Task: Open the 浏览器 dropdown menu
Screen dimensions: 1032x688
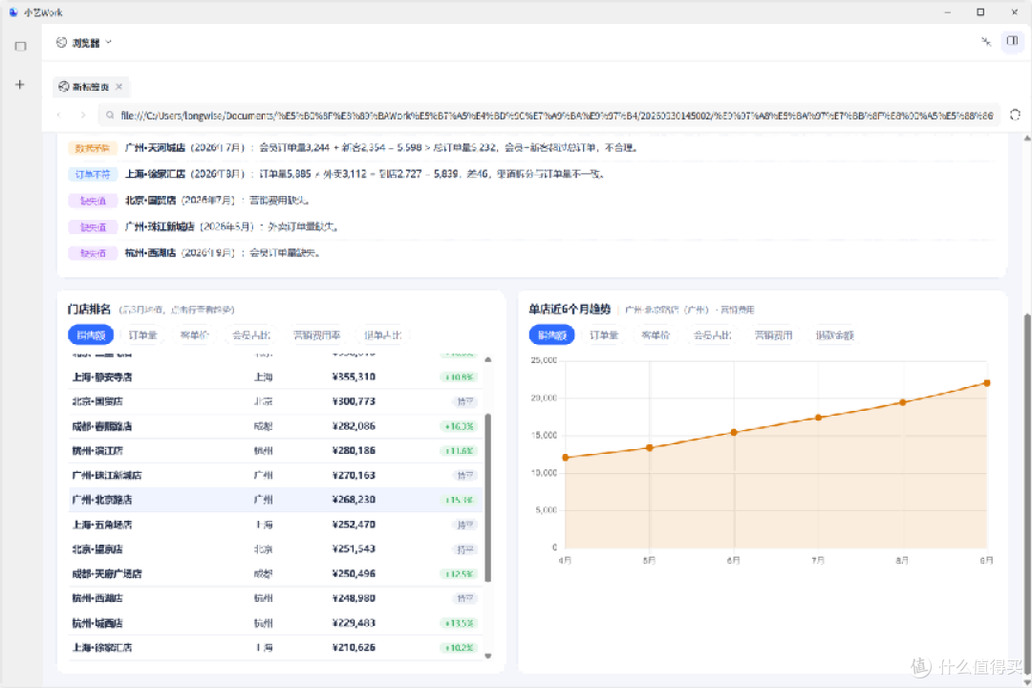Action: pos(84,43)
